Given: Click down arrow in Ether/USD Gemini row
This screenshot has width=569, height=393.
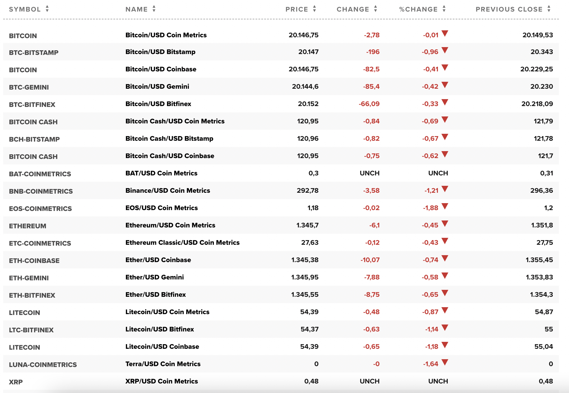Looking at the screenshot, I should coord(445,276).
